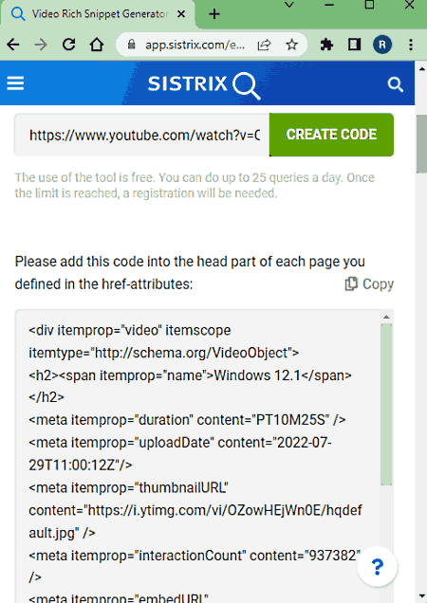Click the 'Windows 12.1' name line

pos(190,375)
